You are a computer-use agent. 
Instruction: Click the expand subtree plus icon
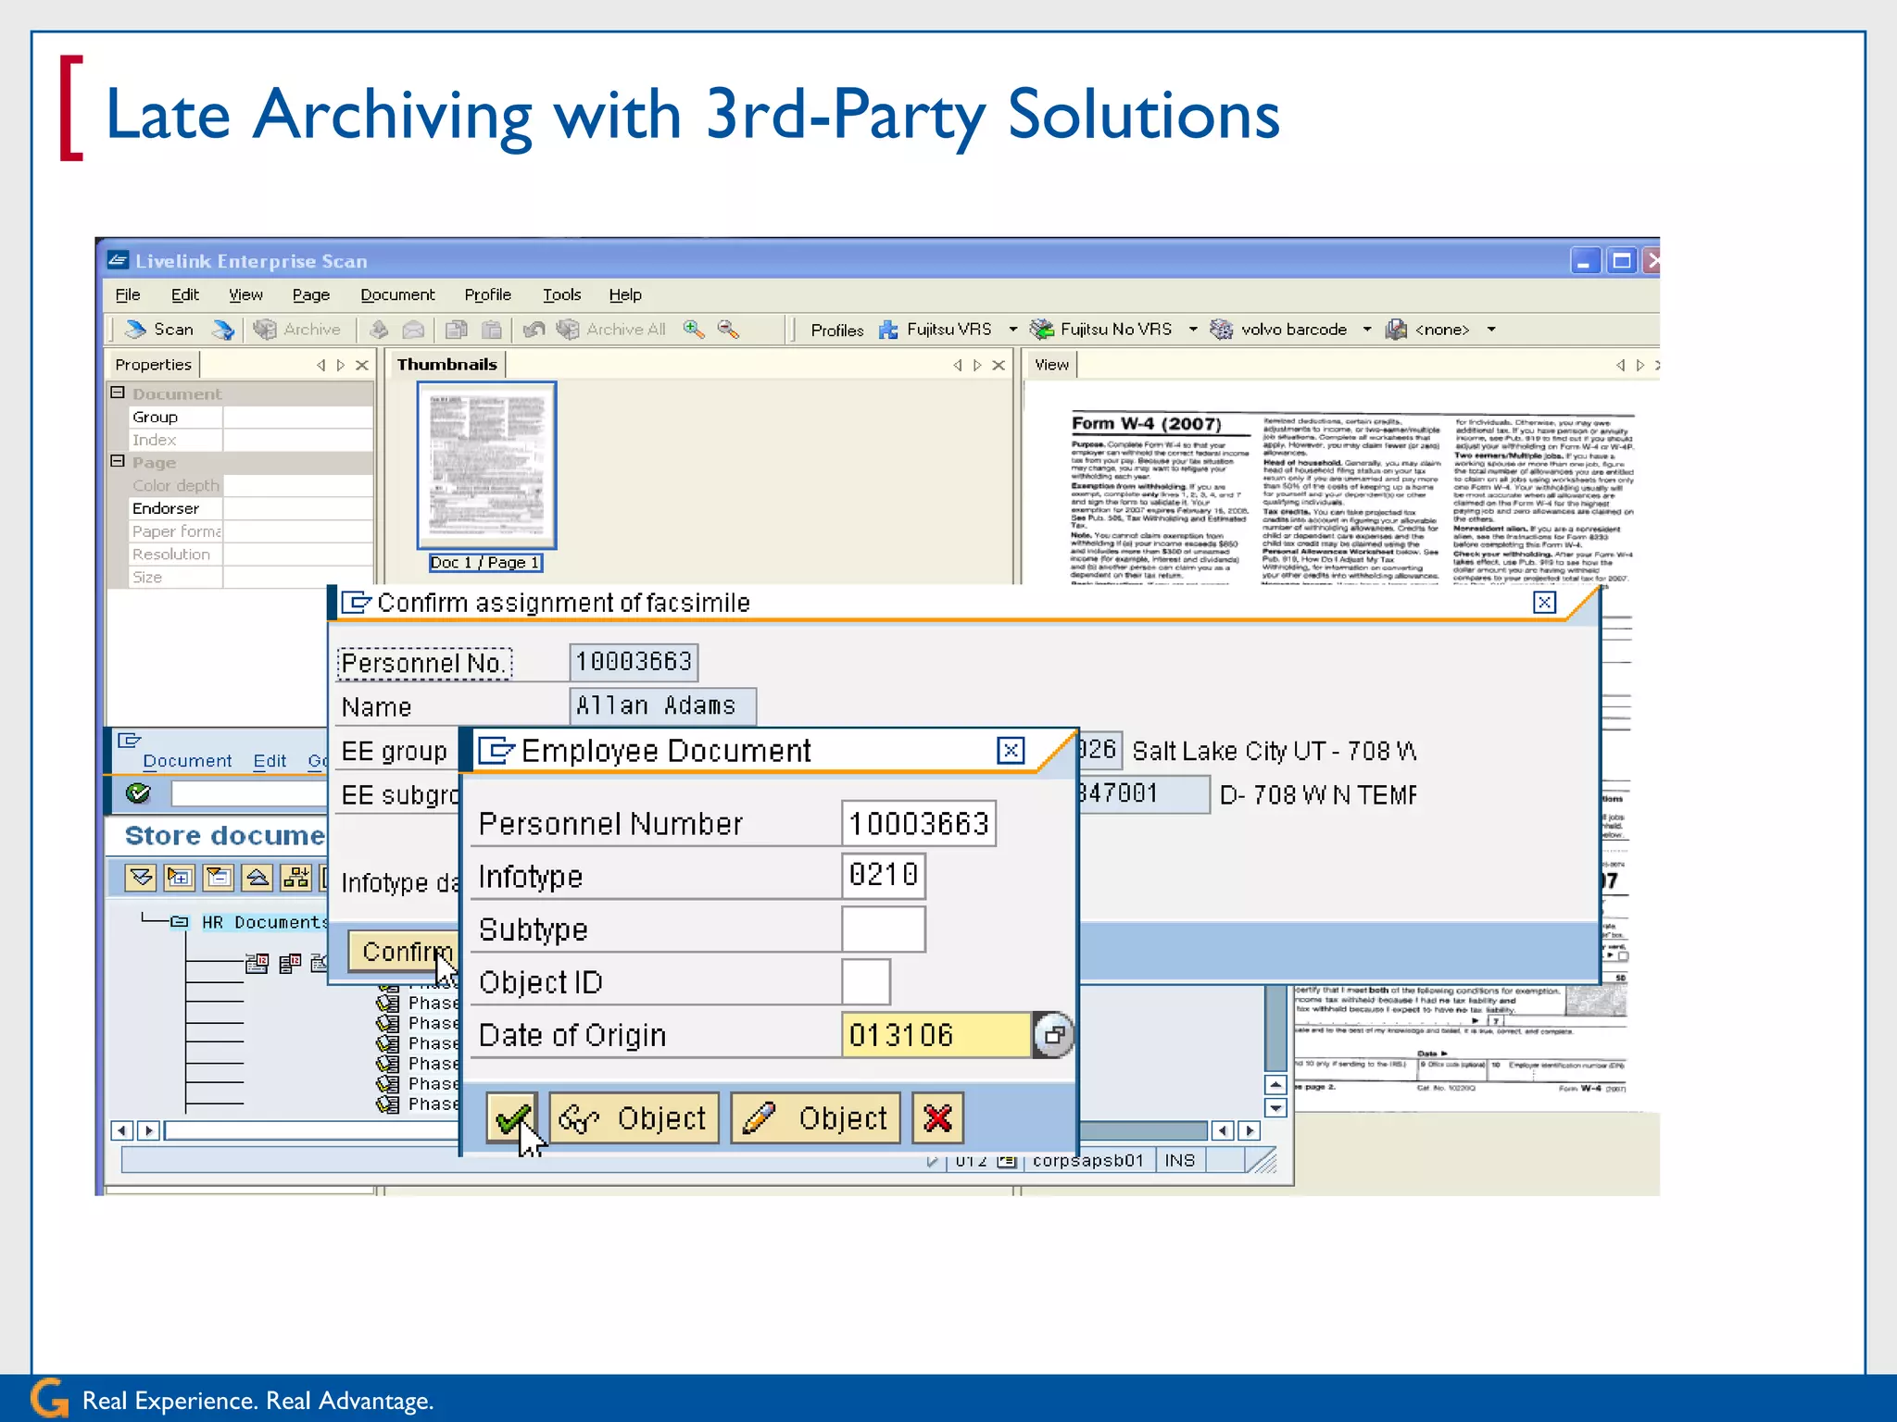coord(180,878)
